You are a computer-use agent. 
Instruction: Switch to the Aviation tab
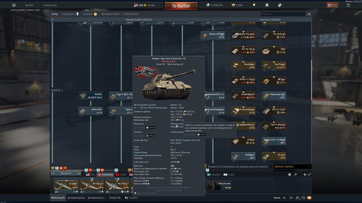(x=90, y=14)
